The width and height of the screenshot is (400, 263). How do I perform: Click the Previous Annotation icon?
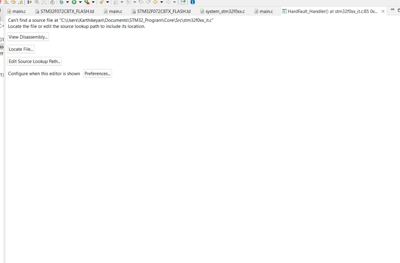pos(129,2)
